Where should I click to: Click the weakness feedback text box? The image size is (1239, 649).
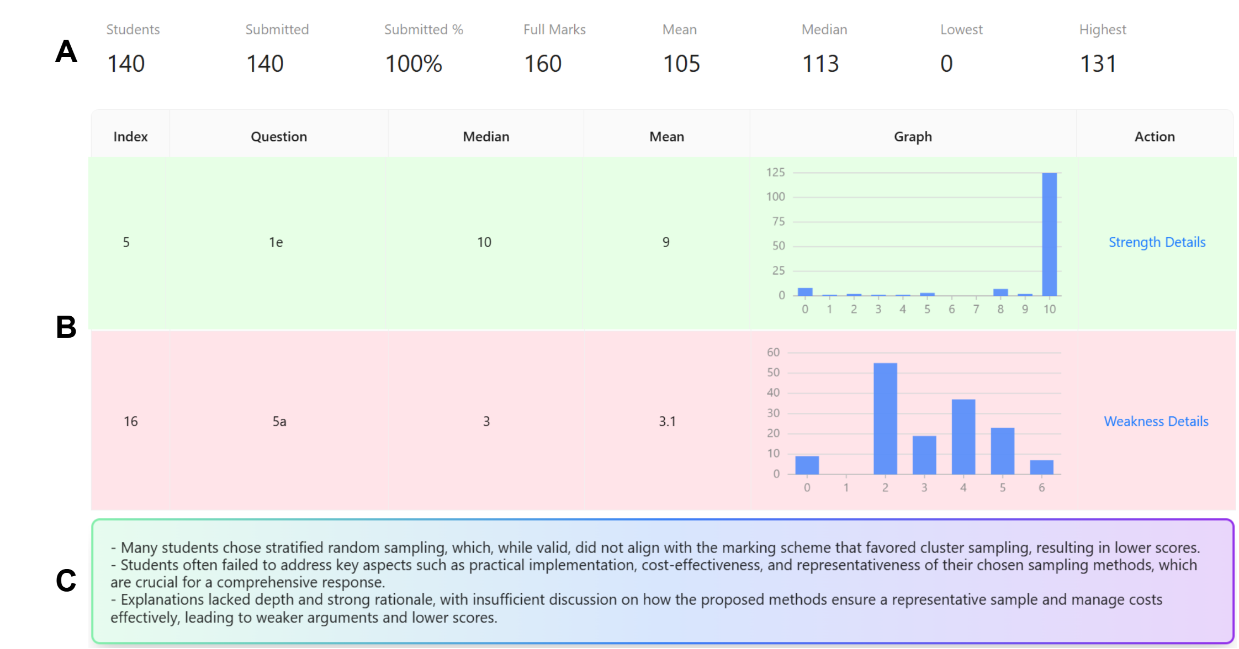tap(662, 582)
